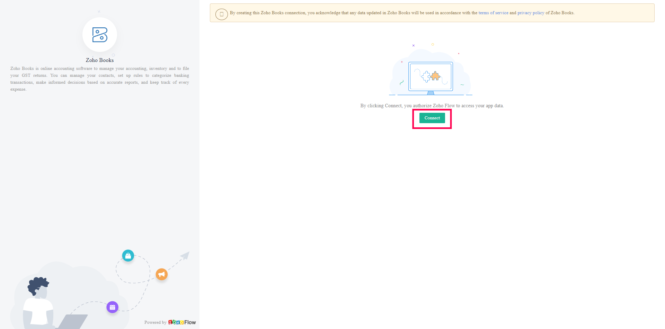Screen dimensions: 665x329
Task: Click the "Zoho Books" heading text
Action: [x=100, y=60]
